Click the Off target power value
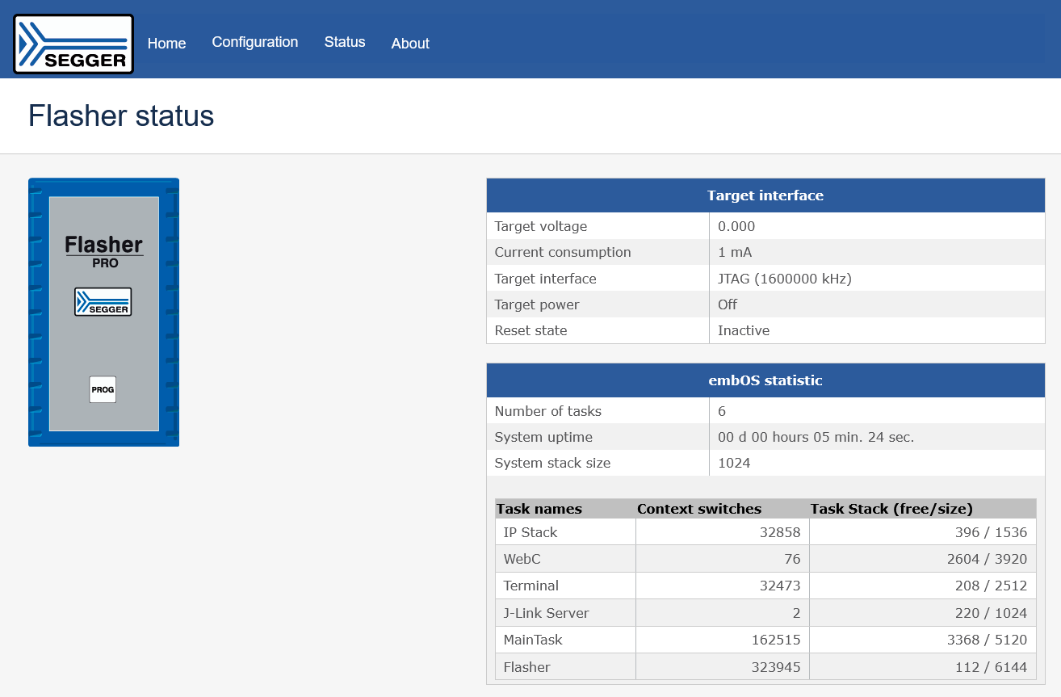 tap(728, 304)
